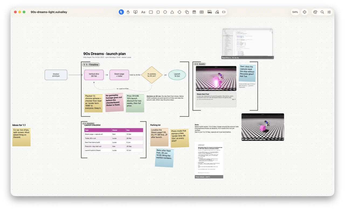Open the settings sliders icon
The height and width of the screenshot is (210, 345).
[329, 12]
